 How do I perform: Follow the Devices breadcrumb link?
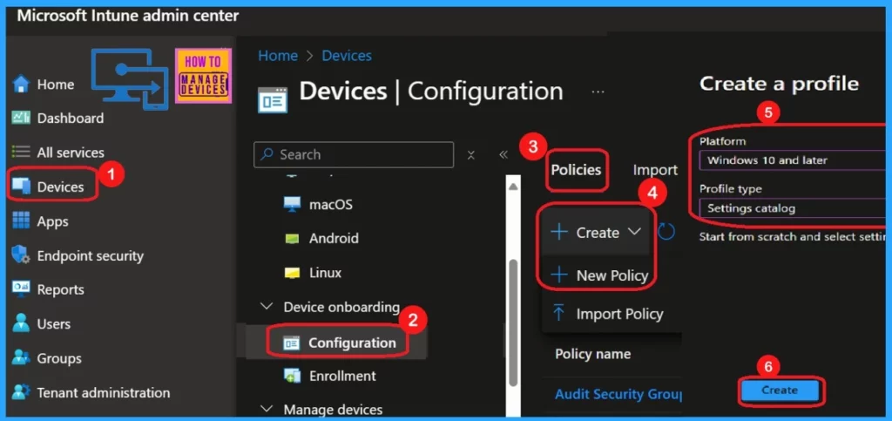[x=347, y=56]
